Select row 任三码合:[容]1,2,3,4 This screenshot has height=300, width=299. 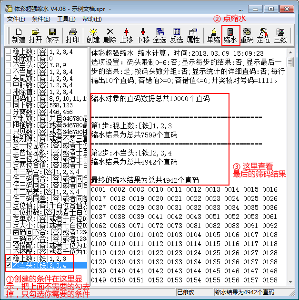(x=46, y=172)
